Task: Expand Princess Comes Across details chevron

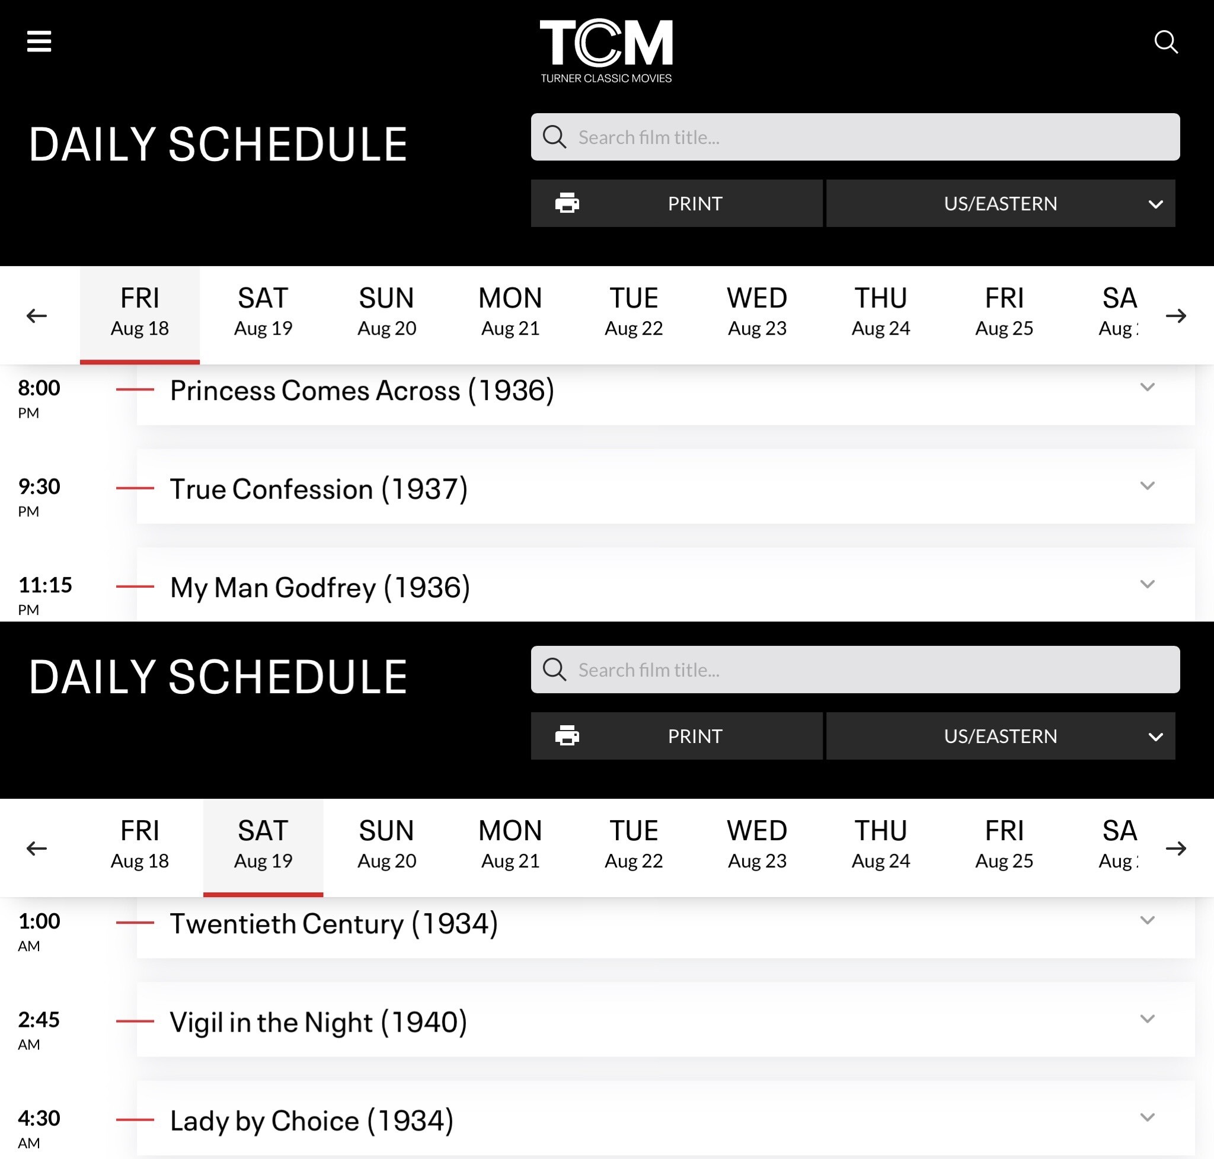Action: (x=1147, y=388)
